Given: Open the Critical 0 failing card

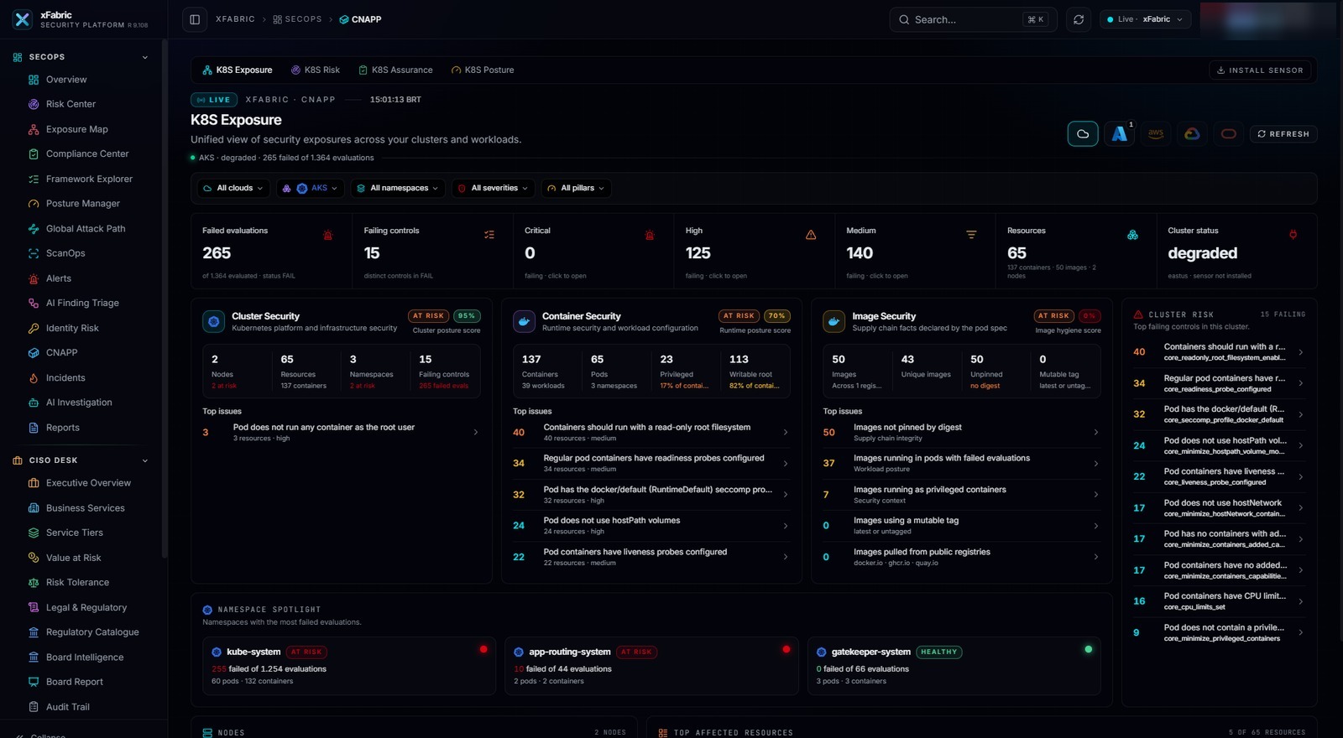Looking at the screenshot, I should [593, 252].
